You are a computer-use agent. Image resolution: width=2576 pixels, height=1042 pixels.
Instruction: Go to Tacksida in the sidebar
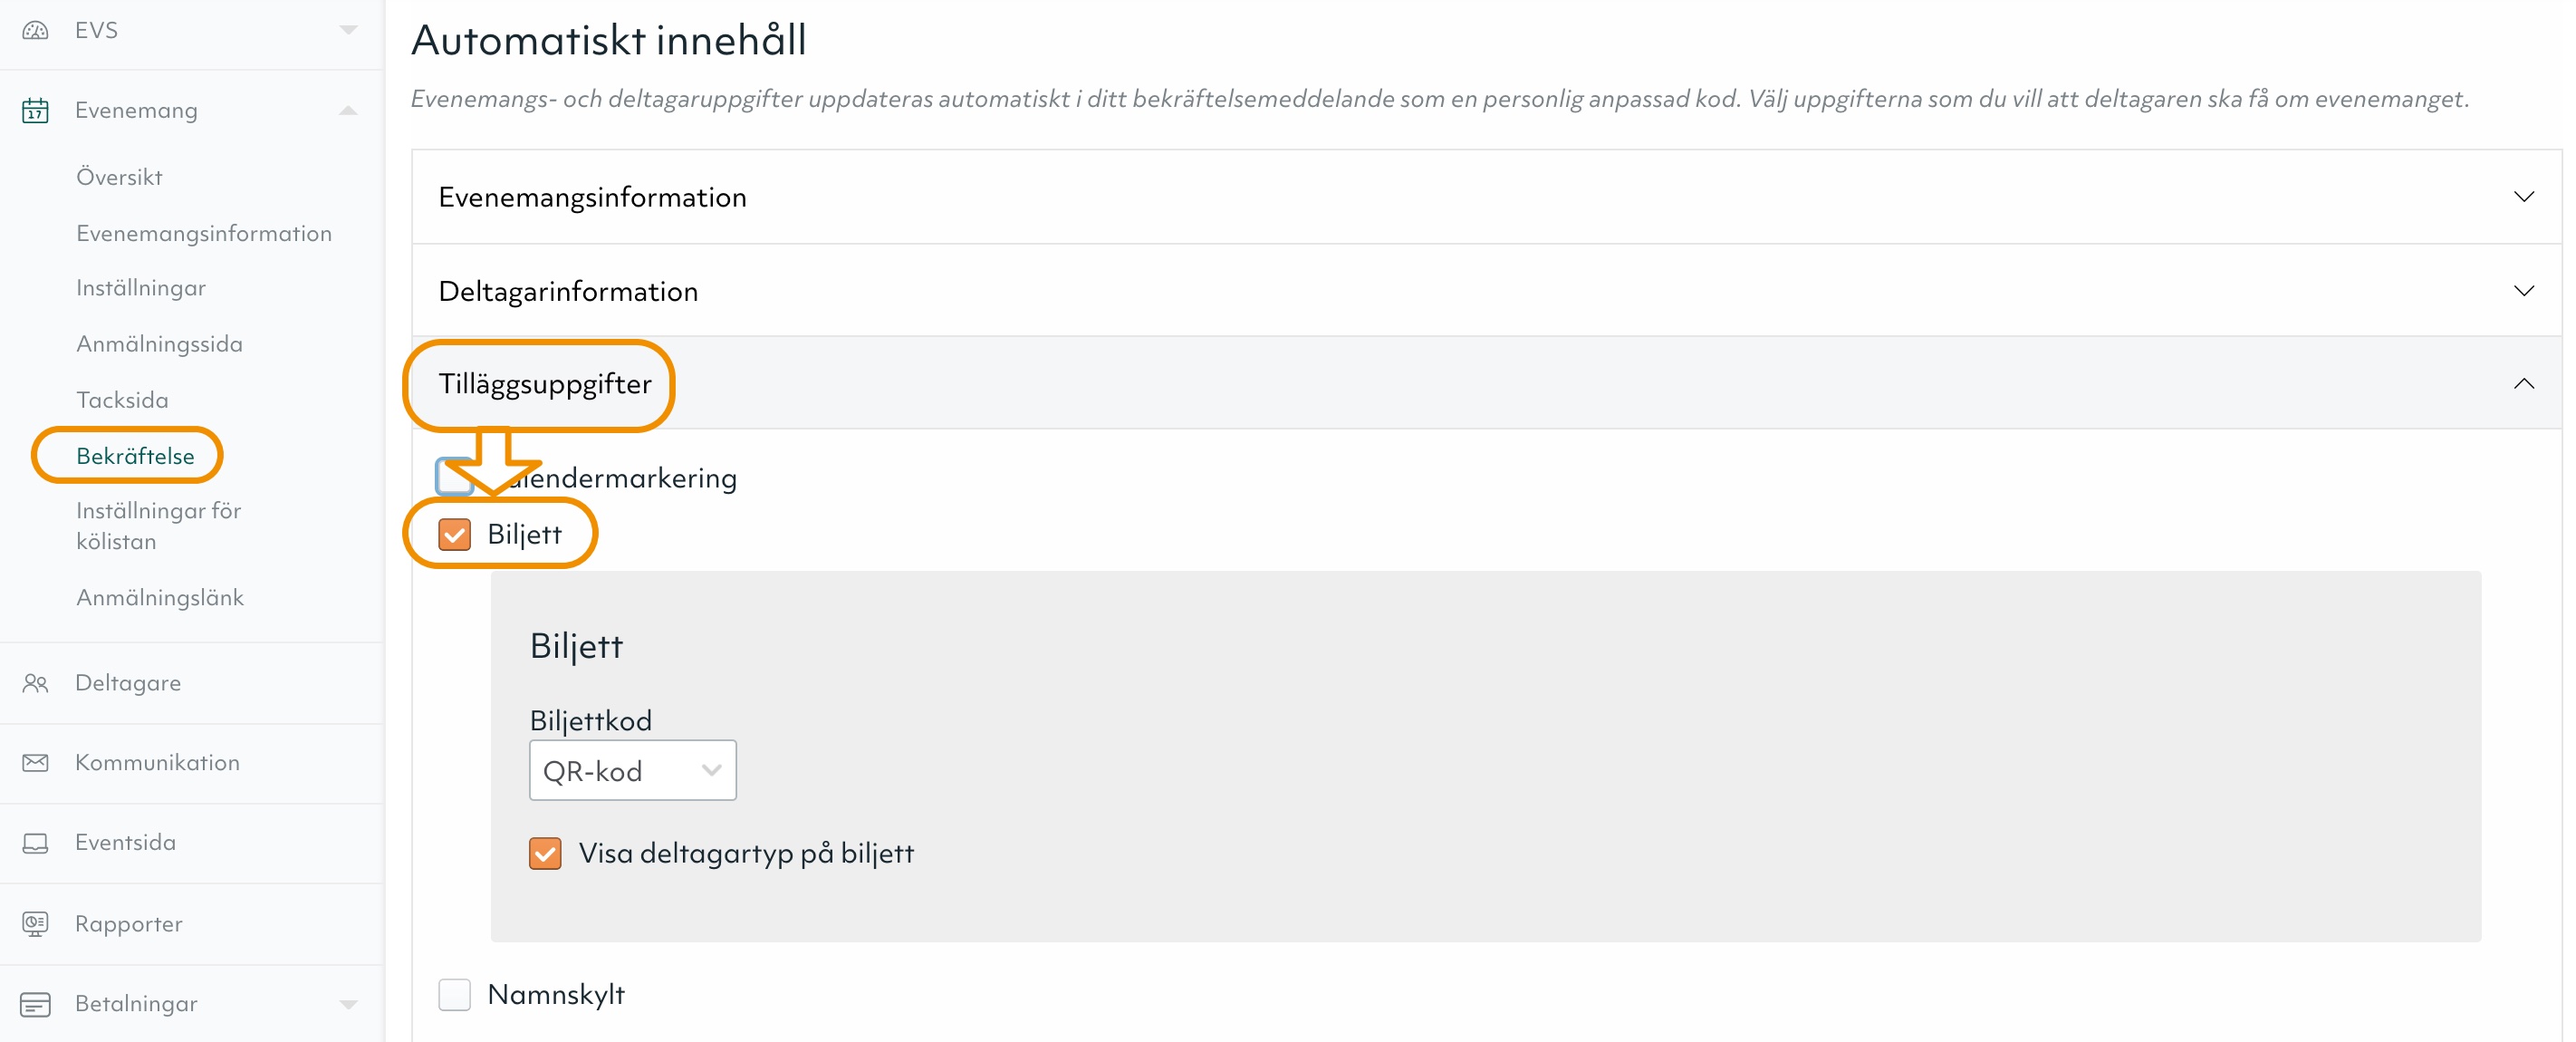(122, 400)
